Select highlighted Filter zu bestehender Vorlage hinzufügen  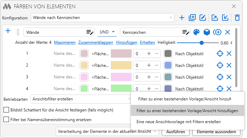187,110
